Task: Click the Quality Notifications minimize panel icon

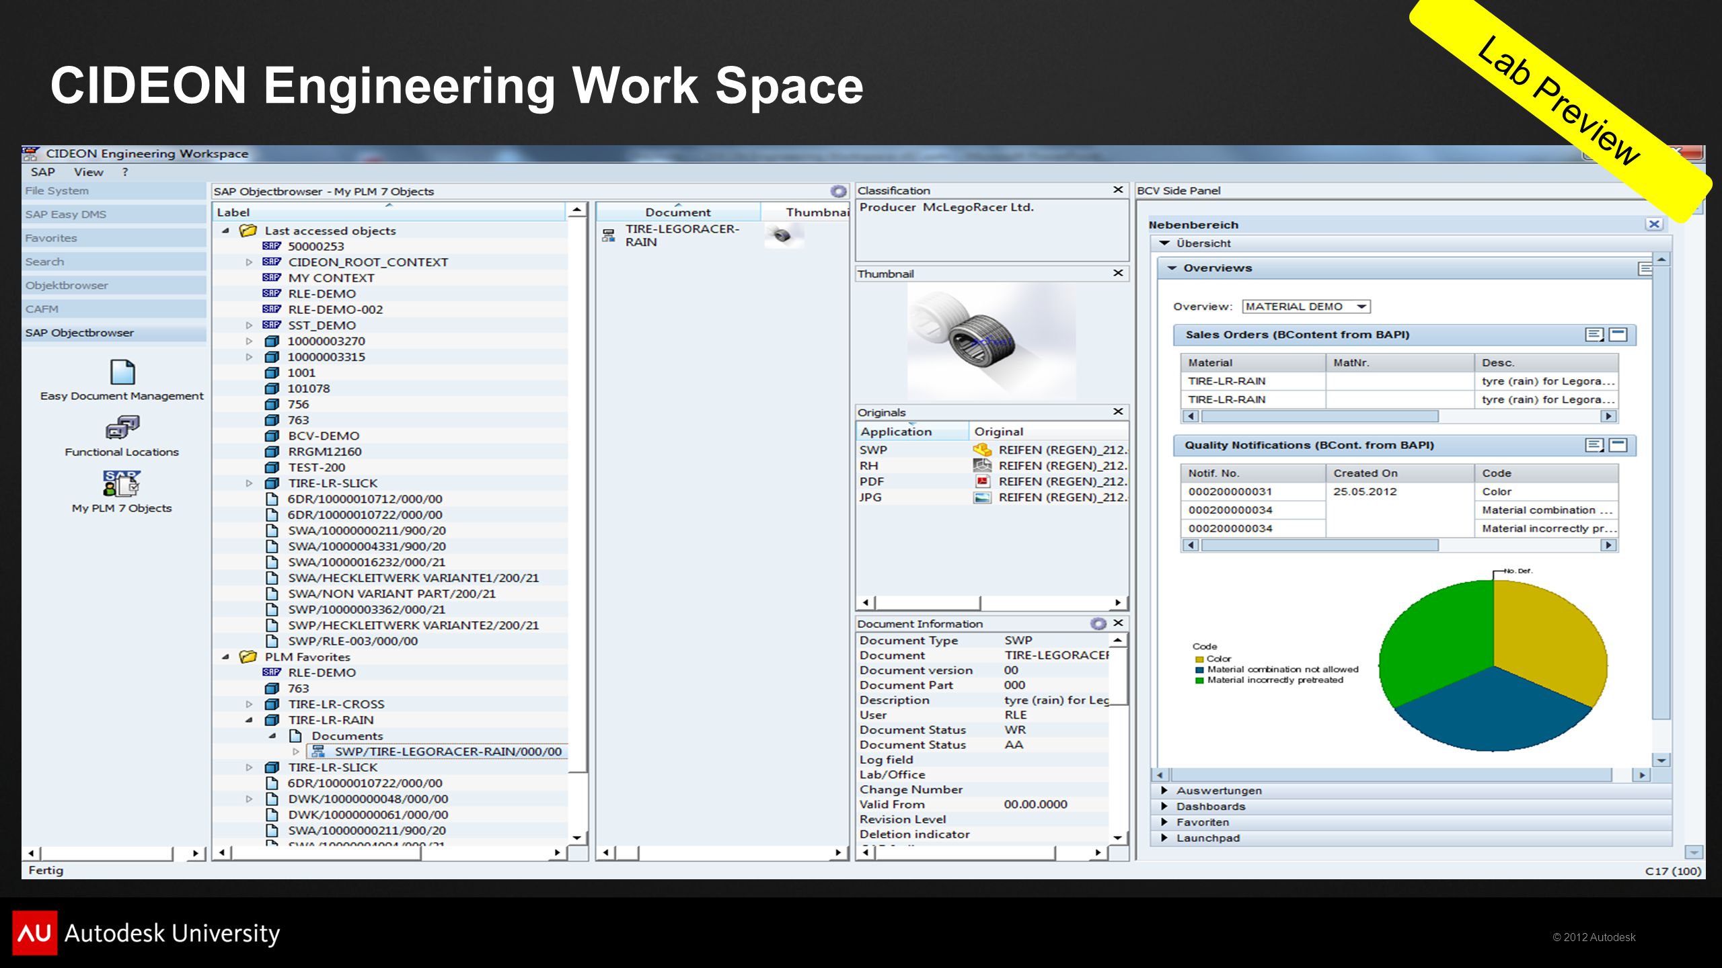Action: coord(1618,445)
